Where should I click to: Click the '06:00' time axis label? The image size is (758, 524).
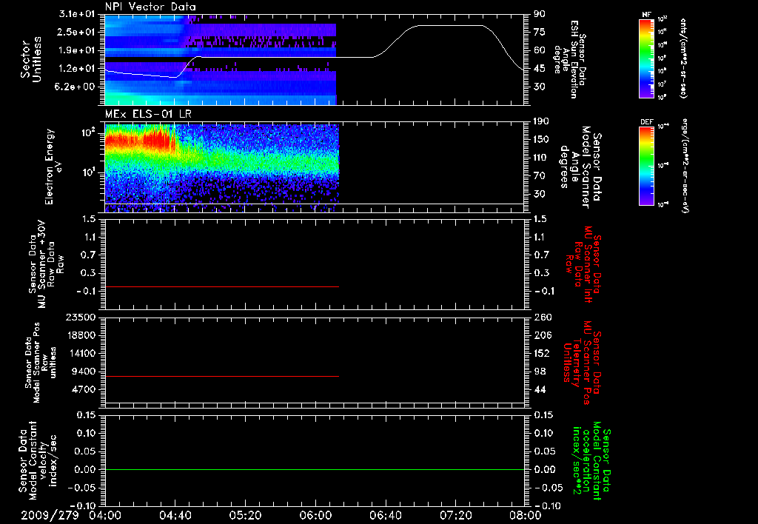(x=315, y=515)
